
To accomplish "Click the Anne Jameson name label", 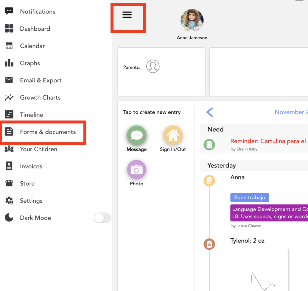I will [x=192, y=38].
